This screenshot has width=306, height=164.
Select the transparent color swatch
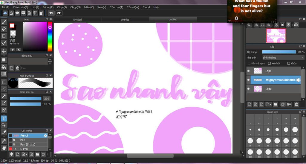pyautogui.click(x=13, y=33)
